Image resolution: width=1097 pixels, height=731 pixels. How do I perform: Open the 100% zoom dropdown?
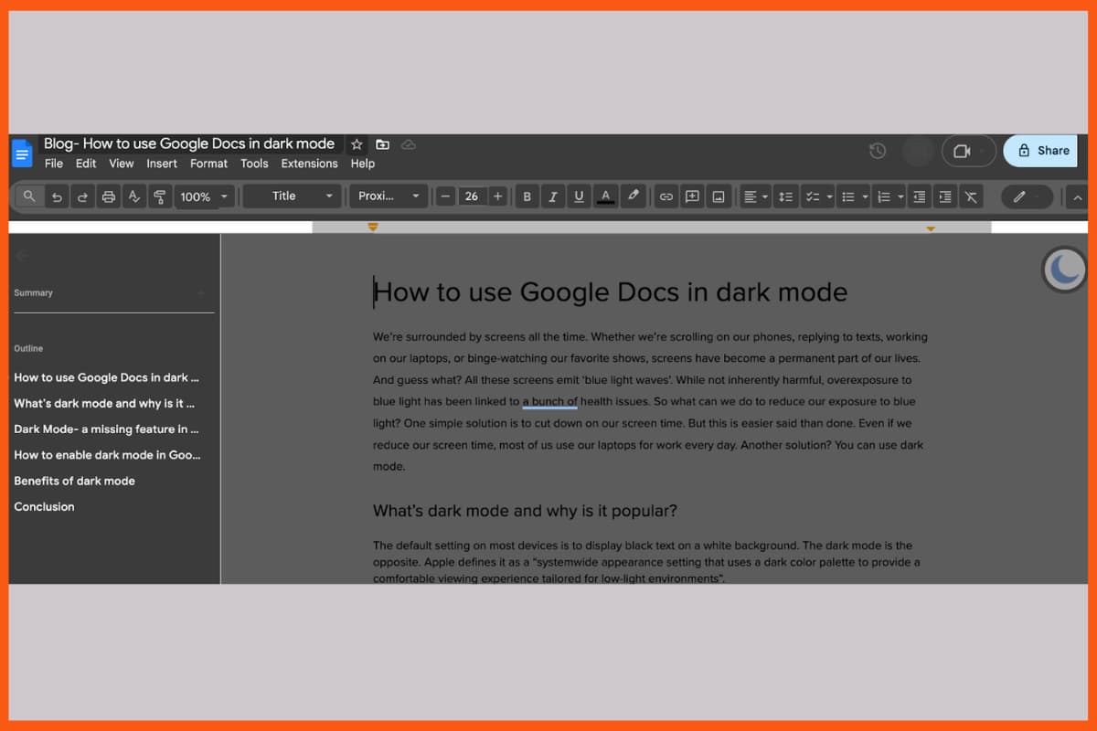(205, 196)
